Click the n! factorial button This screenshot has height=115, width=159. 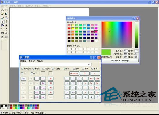(x=43, y=93)
